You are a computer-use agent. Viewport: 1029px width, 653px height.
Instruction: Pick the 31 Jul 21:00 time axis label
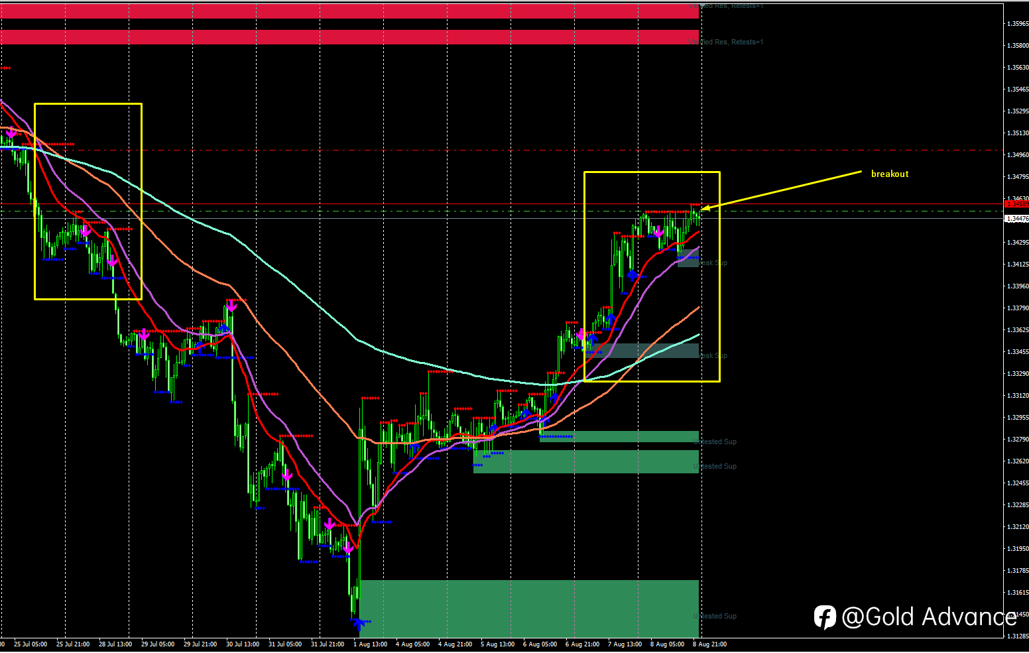point(328,644)
